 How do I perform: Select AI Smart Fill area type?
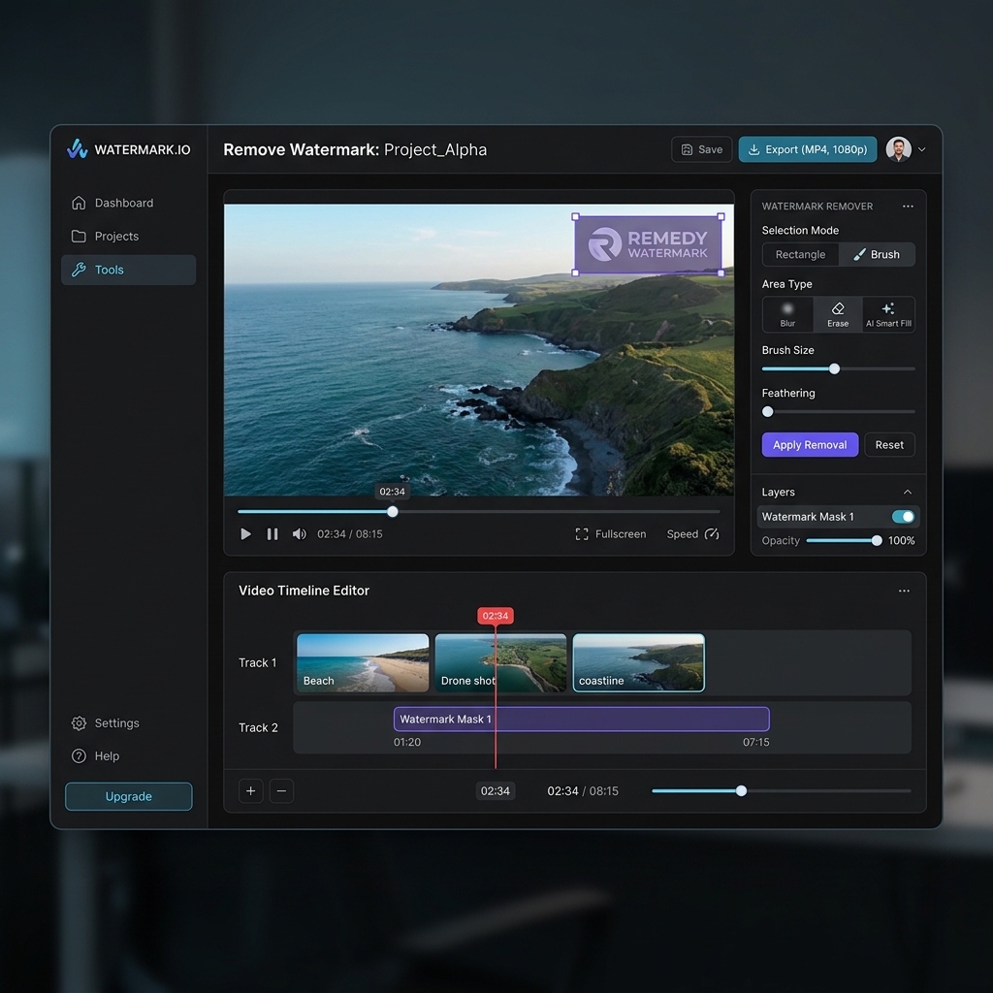pyautogui.click(x=888, y=314)
